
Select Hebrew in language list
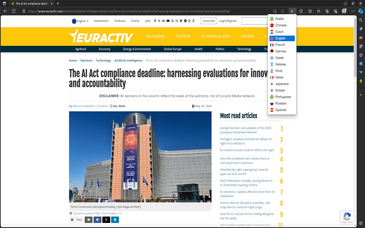(282, 64)
